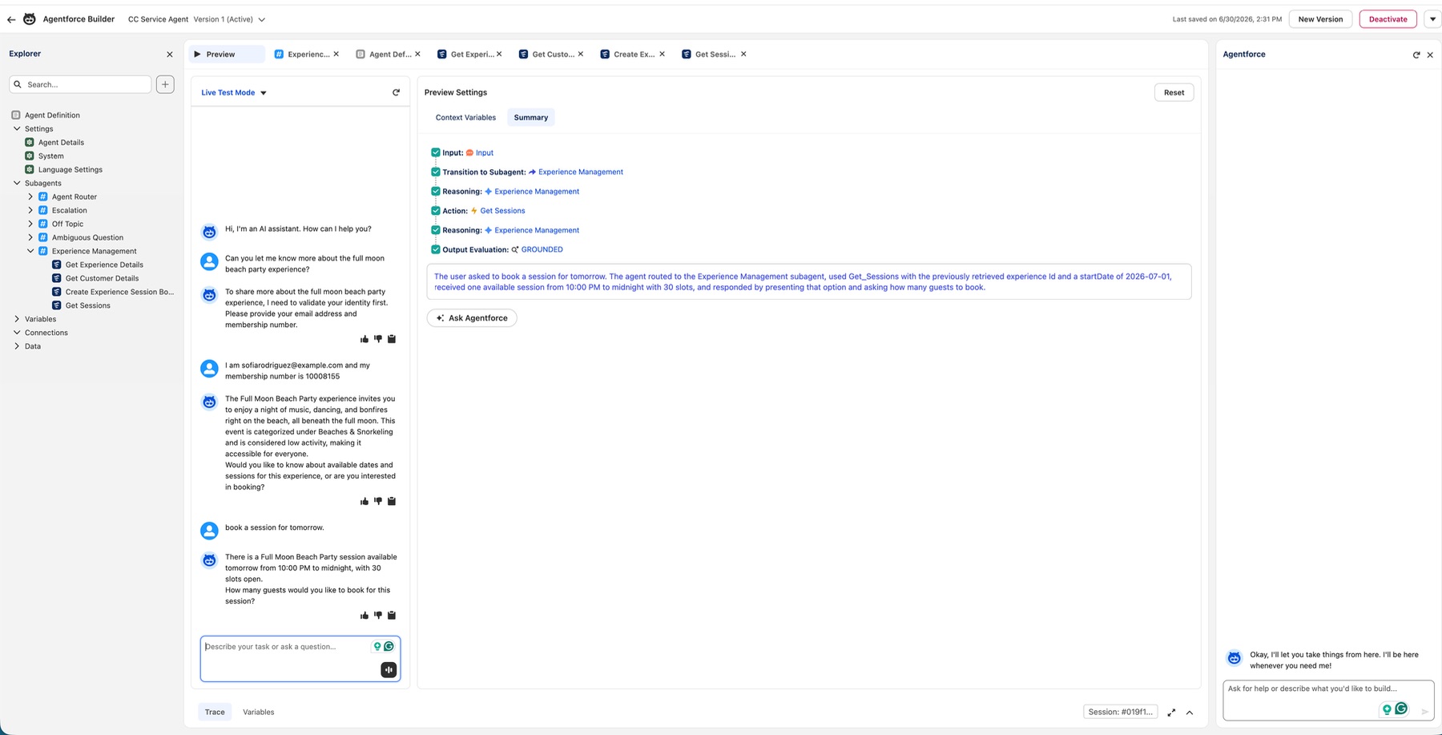This screenshot has width=1442, height=735.
Task: Thumbs up the Full Moon Beach Party description
Action: [365, 501]
